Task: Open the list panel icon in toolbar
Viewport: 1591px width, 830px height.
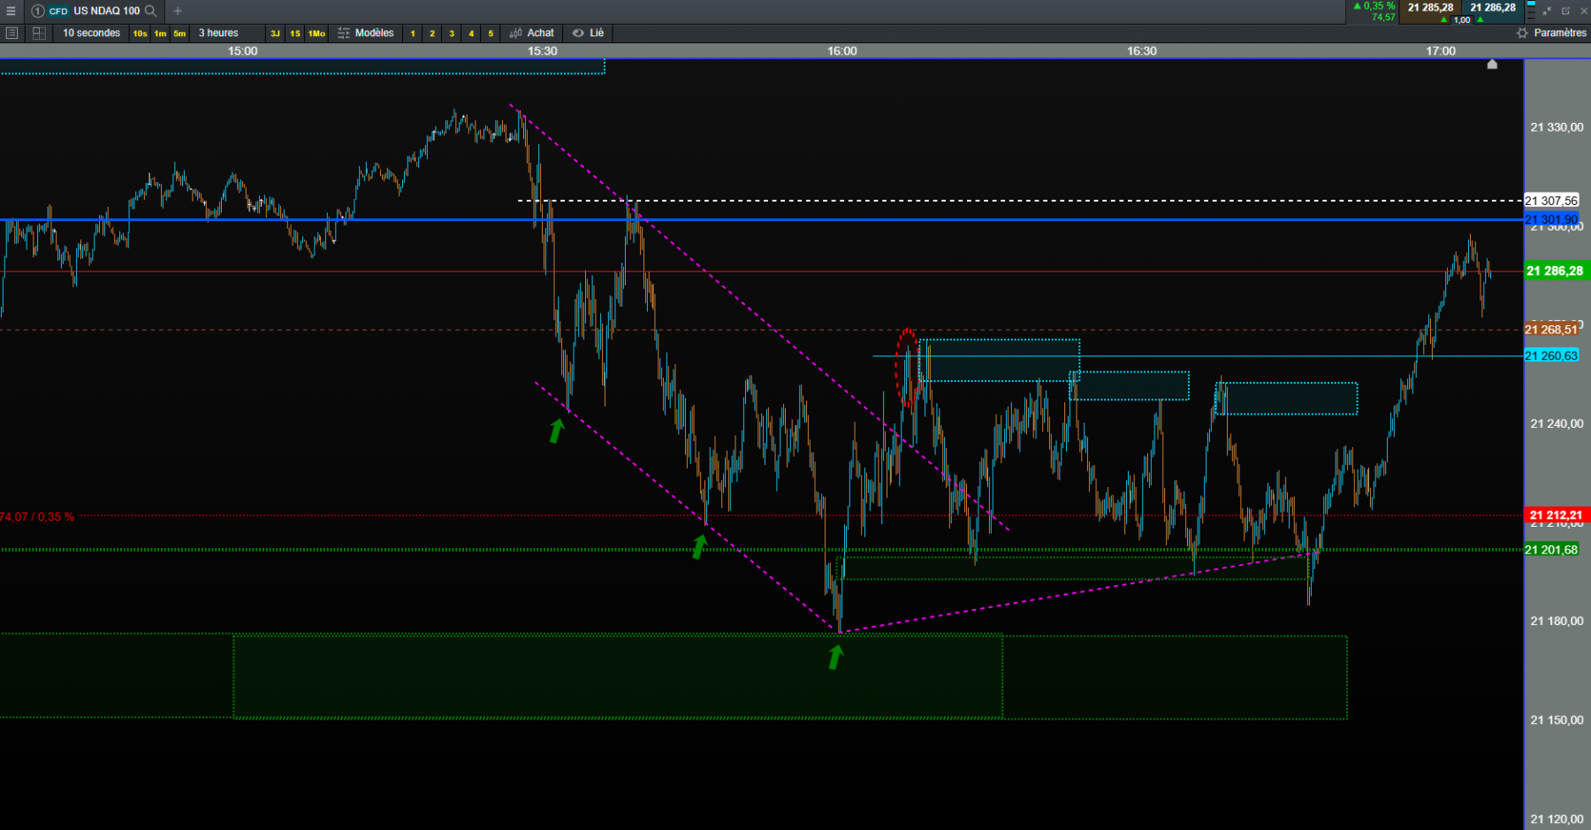Action: pos(11,33)
